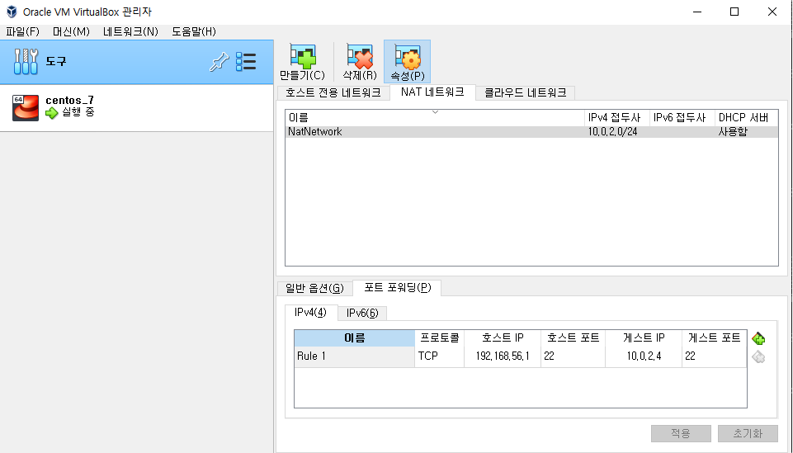Click the TCP protocol cell
Viewport: 793px width, 453px height.
439,356
